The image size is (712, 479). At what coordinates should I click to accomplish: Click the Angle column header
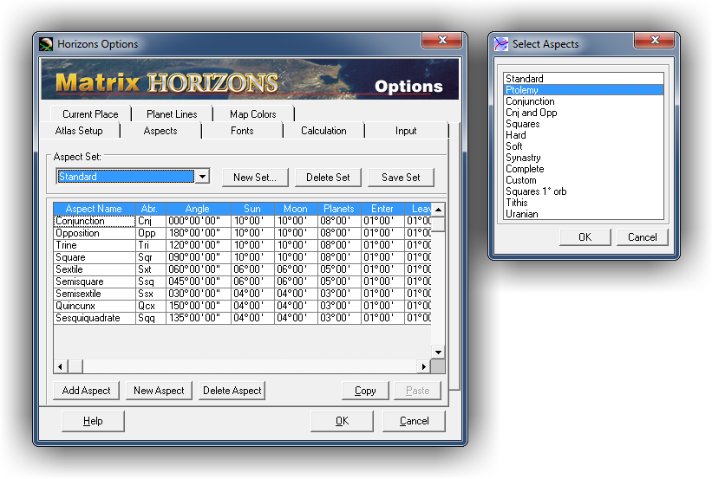click(x=198, y=209)
